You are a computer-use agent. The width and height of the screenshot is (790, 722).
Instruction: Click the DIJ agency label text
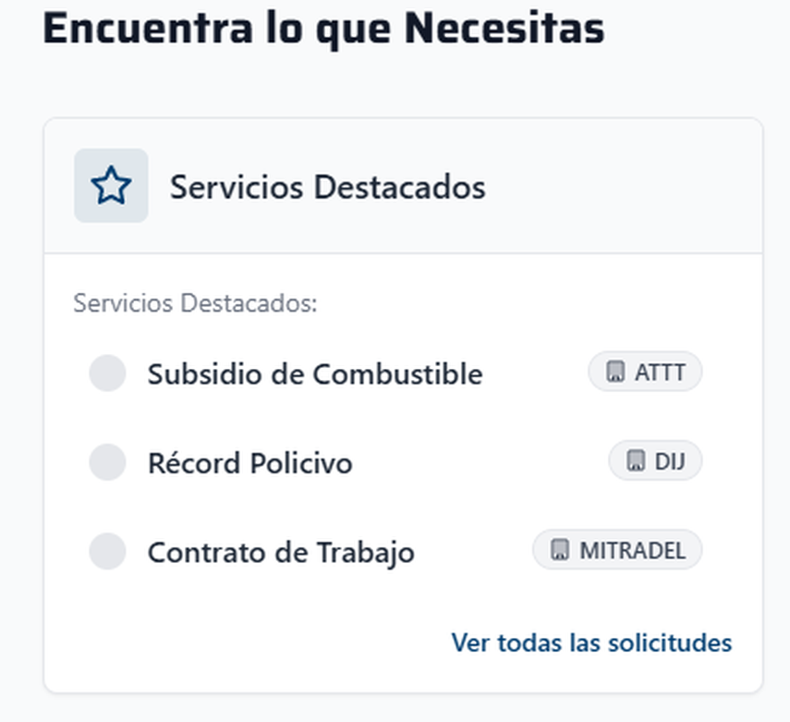click(x=670, y=461)
